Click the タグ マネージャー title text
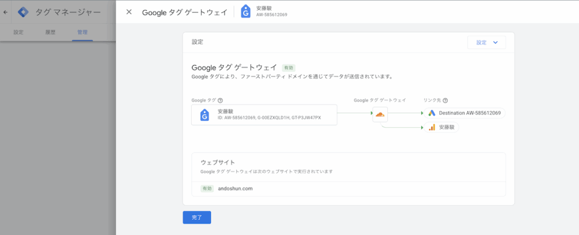579x235 pixels. point(68,12)
